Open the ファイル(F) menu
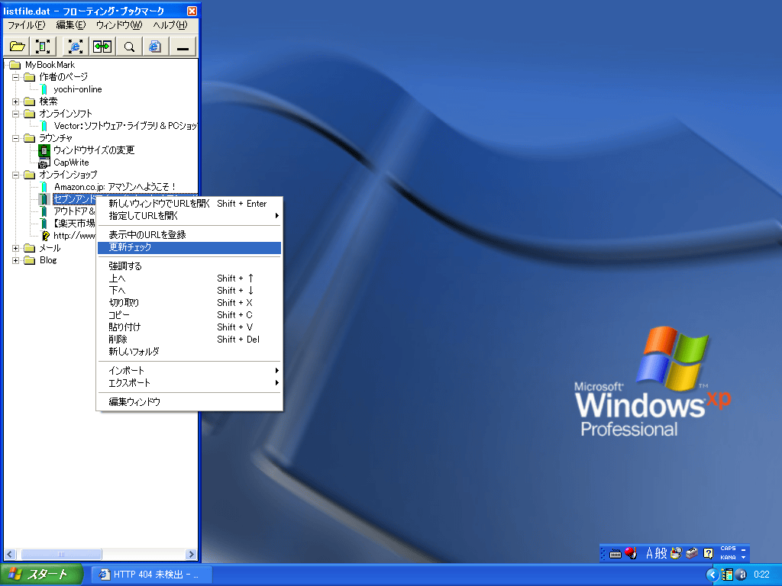782x586 pixels. pos(27,25)
